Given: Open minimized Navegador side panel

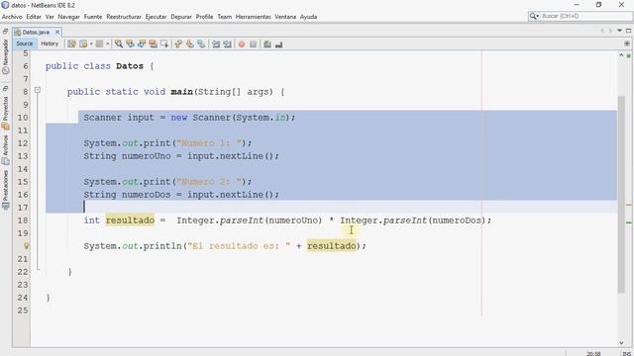Looking at the screenshot, I should pos(6,56).
